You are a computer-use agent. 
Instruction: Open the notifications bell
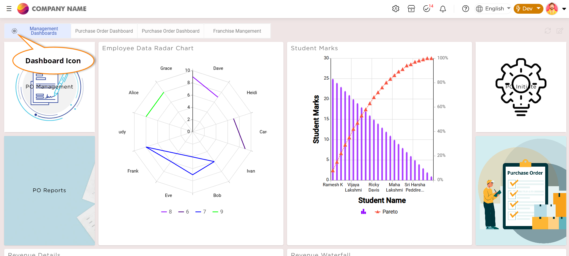[443, 9]
